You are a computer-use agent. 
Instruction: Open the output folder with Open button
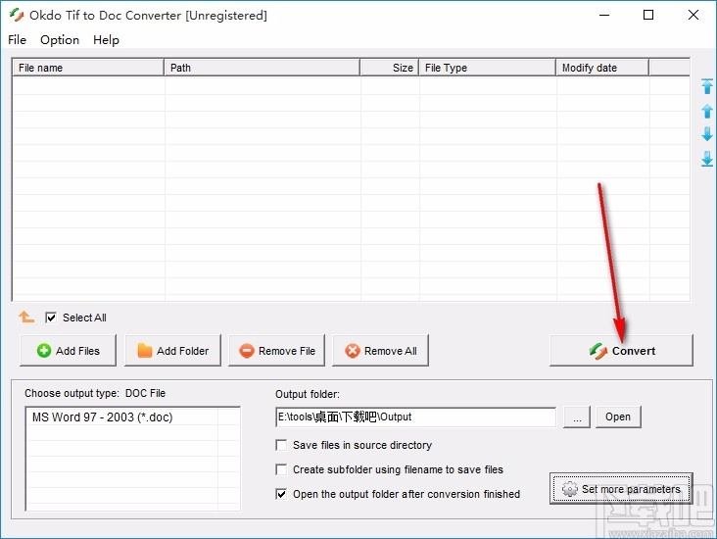(618, 416)
